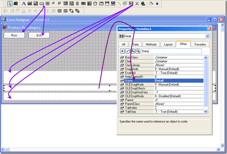Choose the Image control tool

89,3
